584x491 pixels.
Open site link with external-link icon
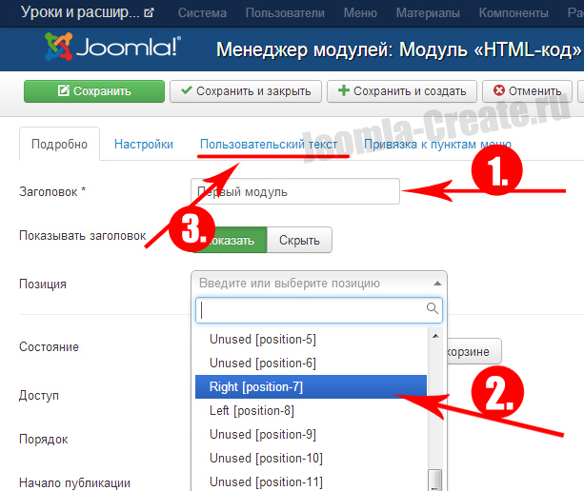click(148, 13)
